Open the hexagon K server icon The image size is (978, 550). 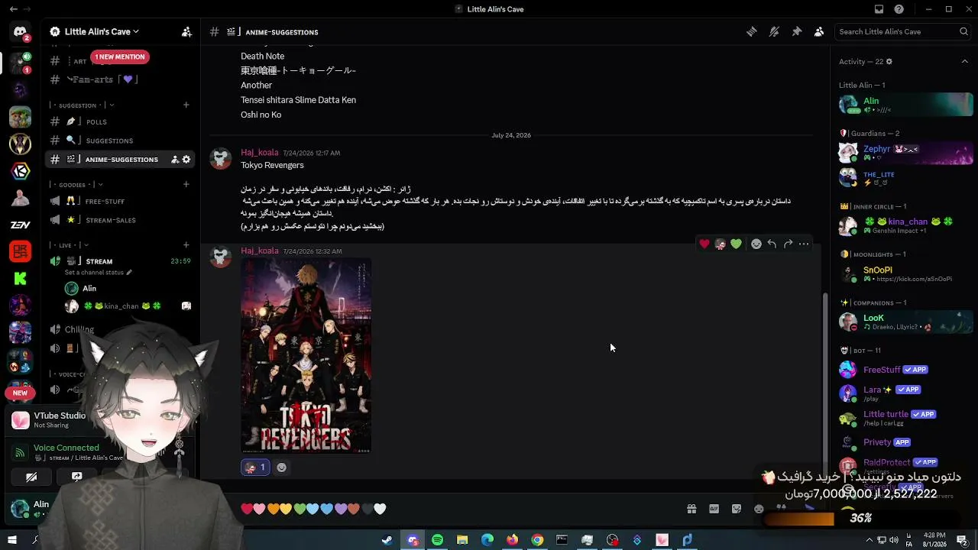pyautogui.click(x=20, y=170)
